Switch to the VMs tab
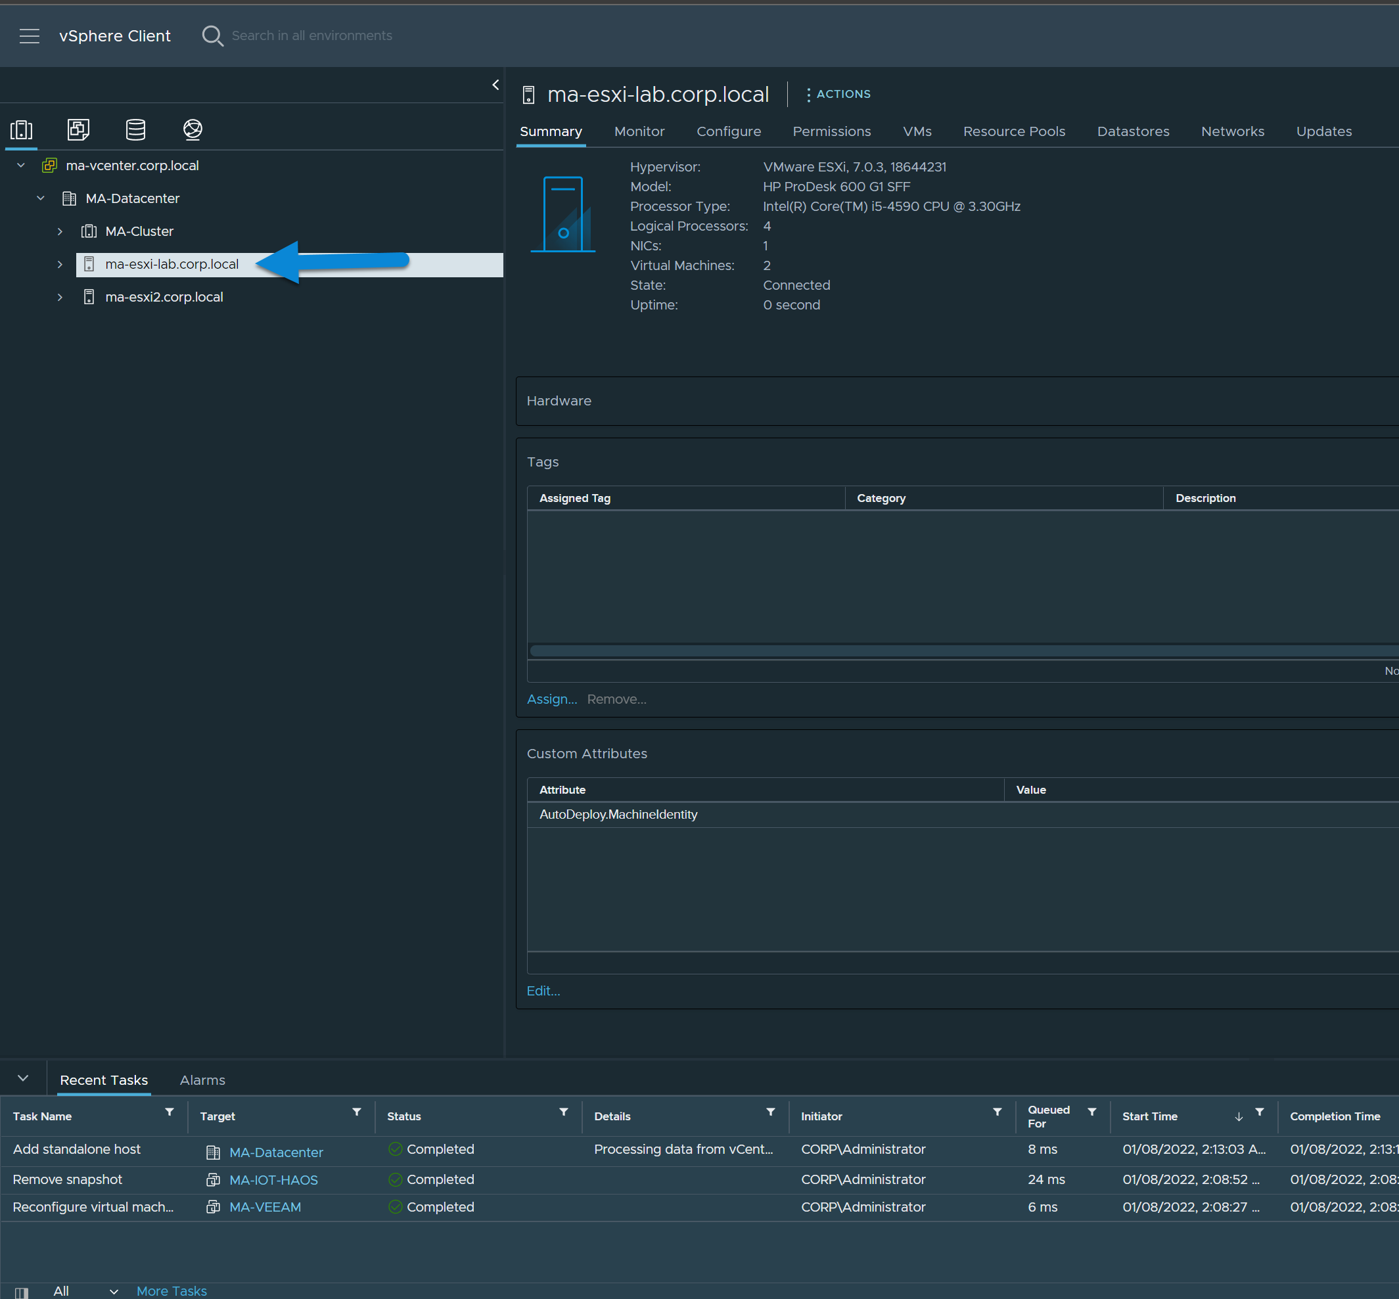Viewport: 1399px width, 1299px height. tap(917, 131)
